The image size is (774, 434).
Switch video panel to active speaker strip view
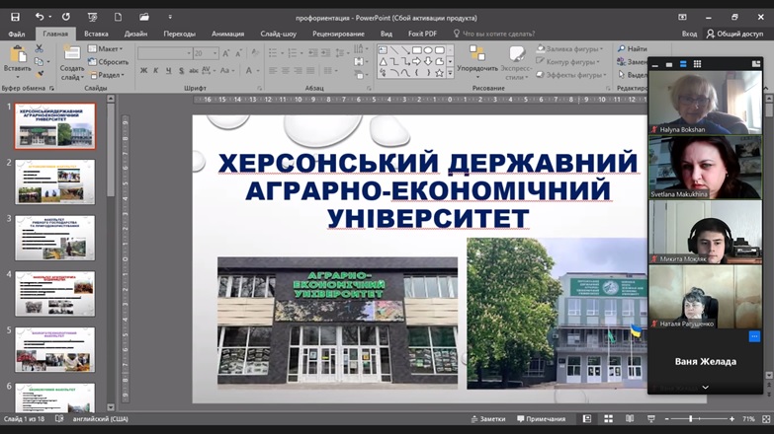tap(683, 64)
